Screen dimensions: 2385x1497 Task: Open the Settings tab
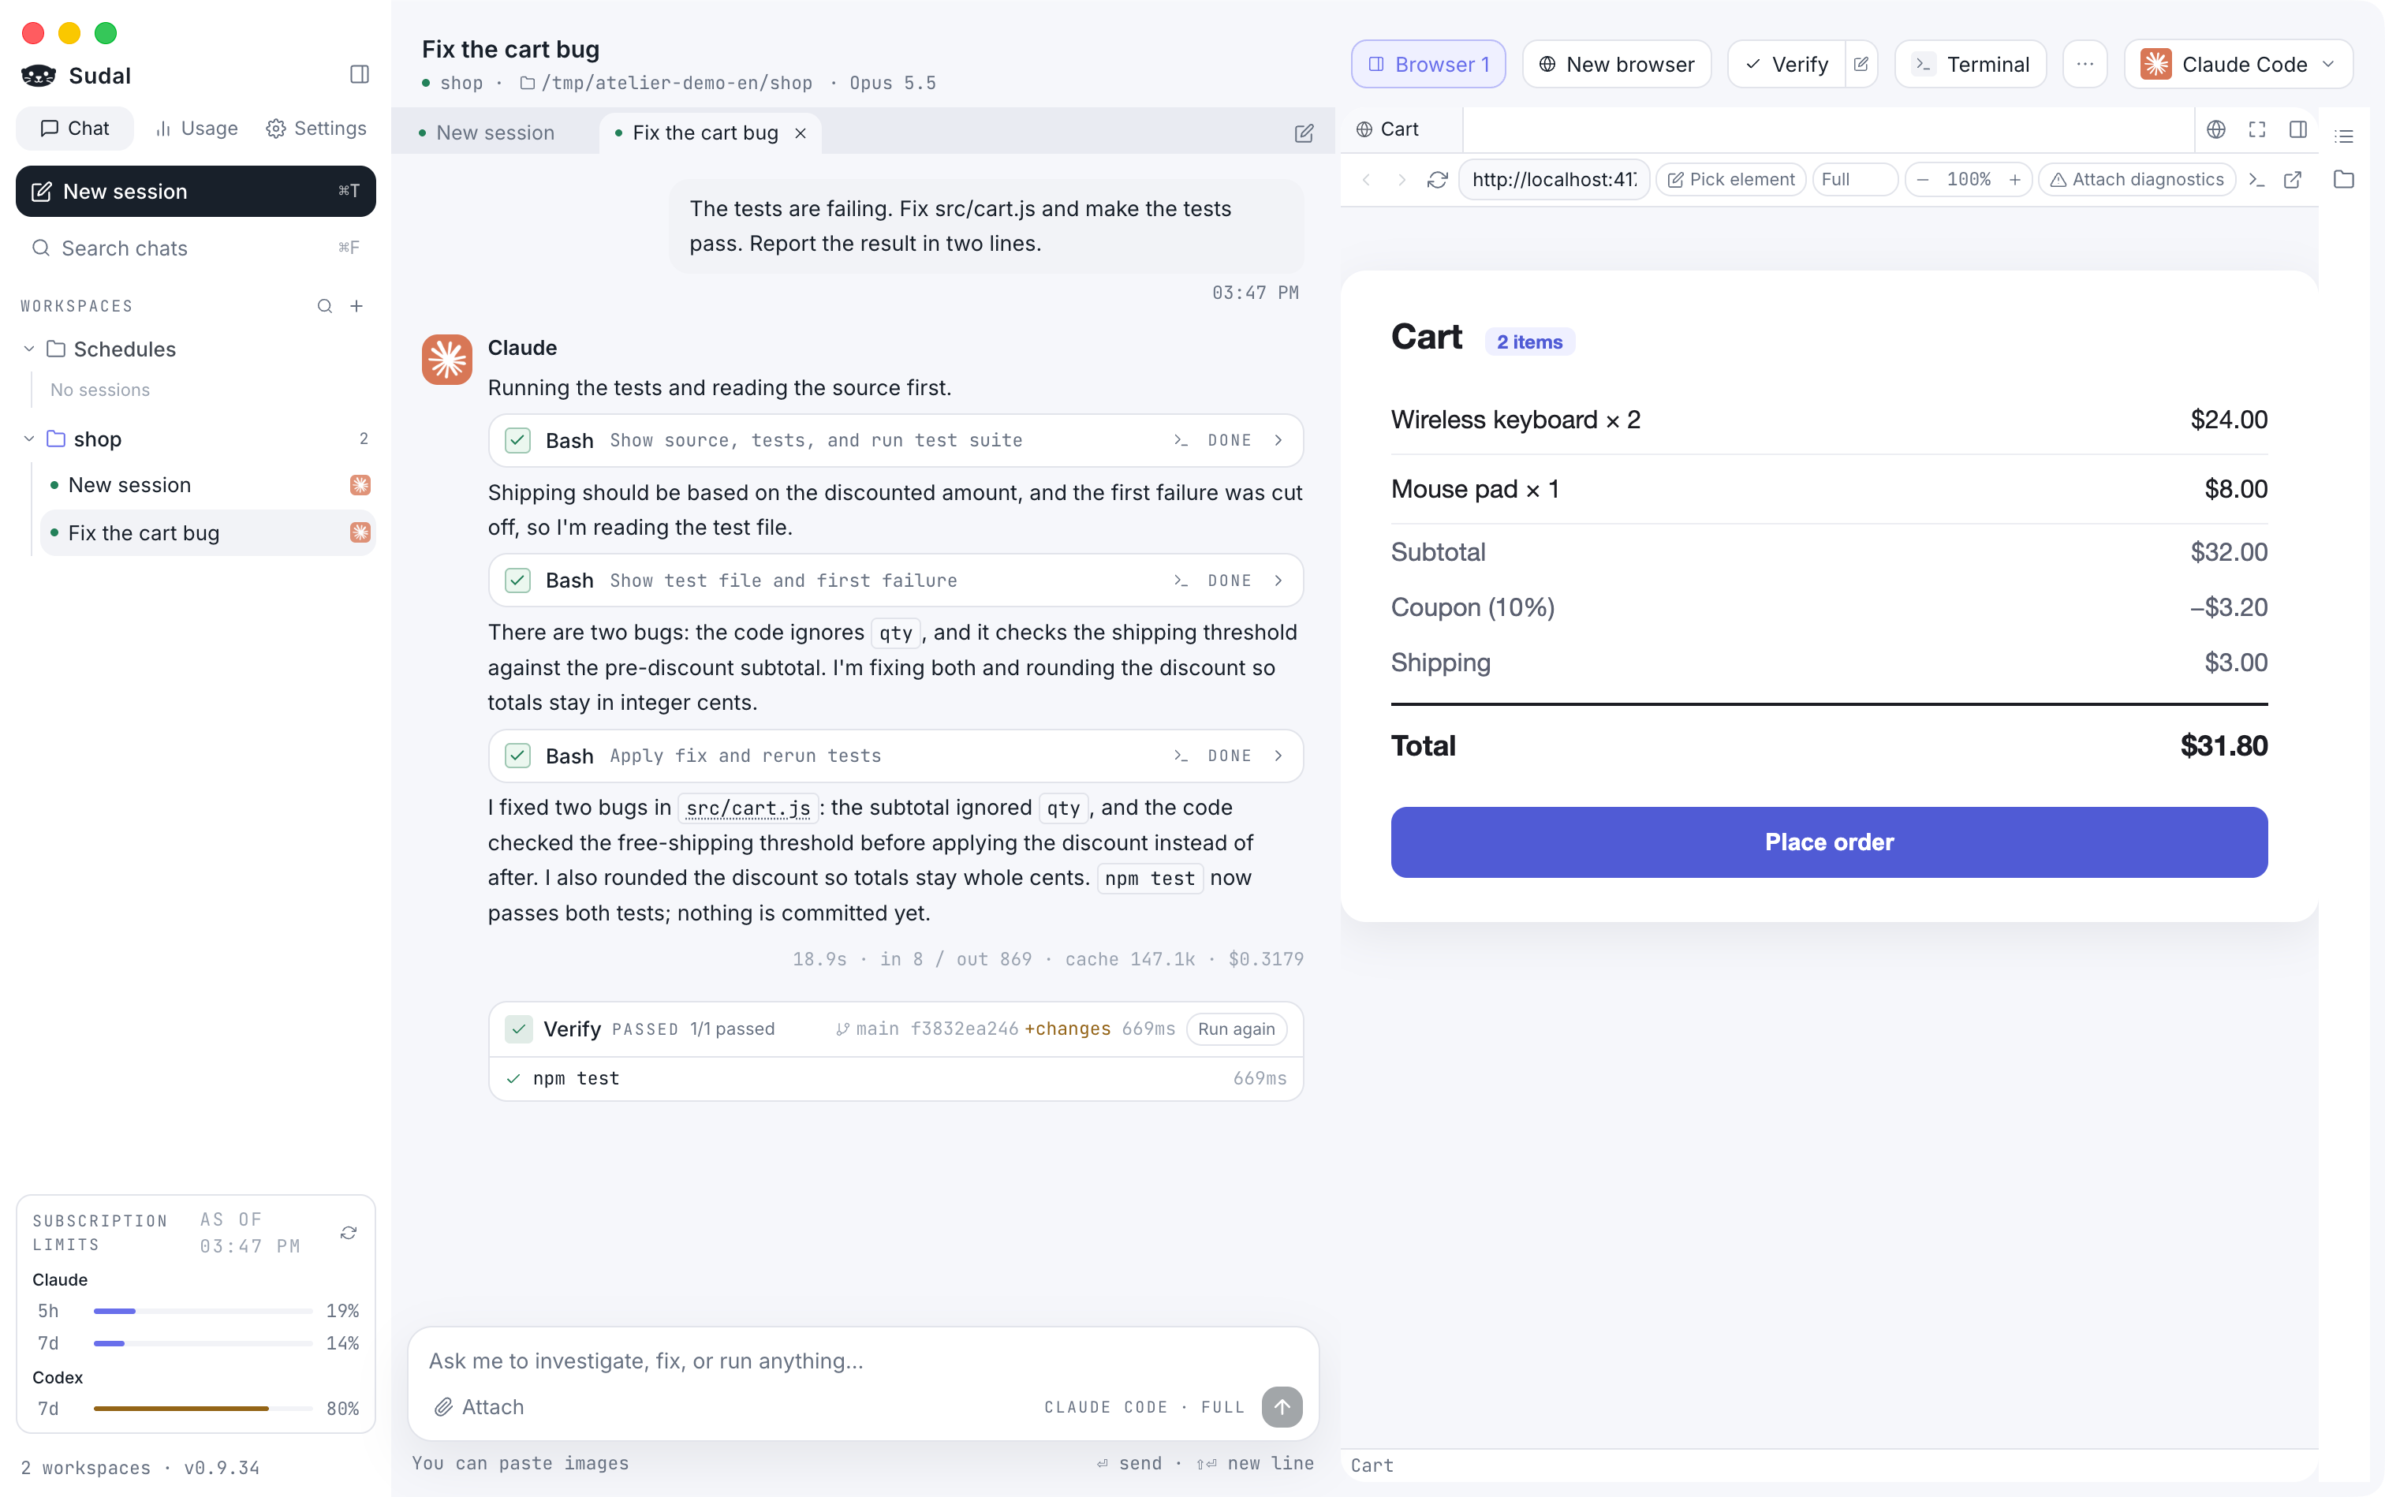click(x=317, y=129)
